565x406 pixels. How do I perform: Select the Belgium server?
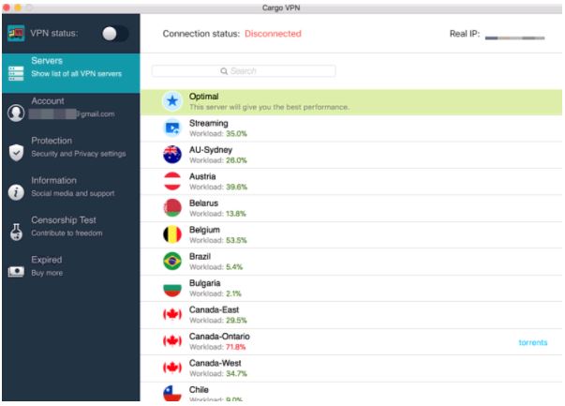[351, 235]
